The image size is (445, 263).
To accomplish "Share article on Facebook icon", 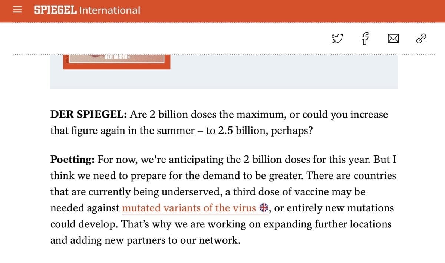I will (x=365, y=38).
